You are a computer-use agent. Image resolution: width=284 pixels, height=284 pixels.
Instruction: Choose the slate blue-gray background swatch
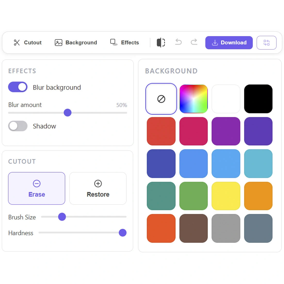tap(258, 228)
